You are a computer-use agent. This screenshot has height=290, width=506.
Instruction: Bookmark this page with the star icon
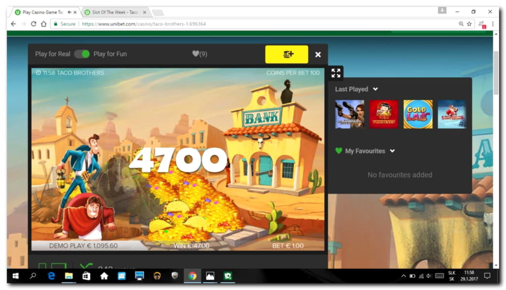click(x=470, y=24)
